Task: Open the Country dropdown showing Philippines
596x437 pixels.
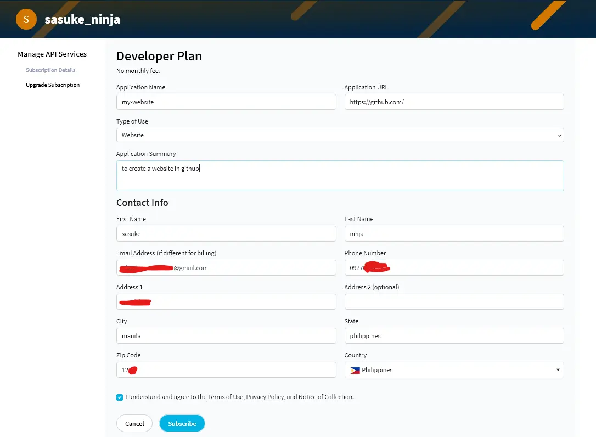Action: (x=454, y=370)
